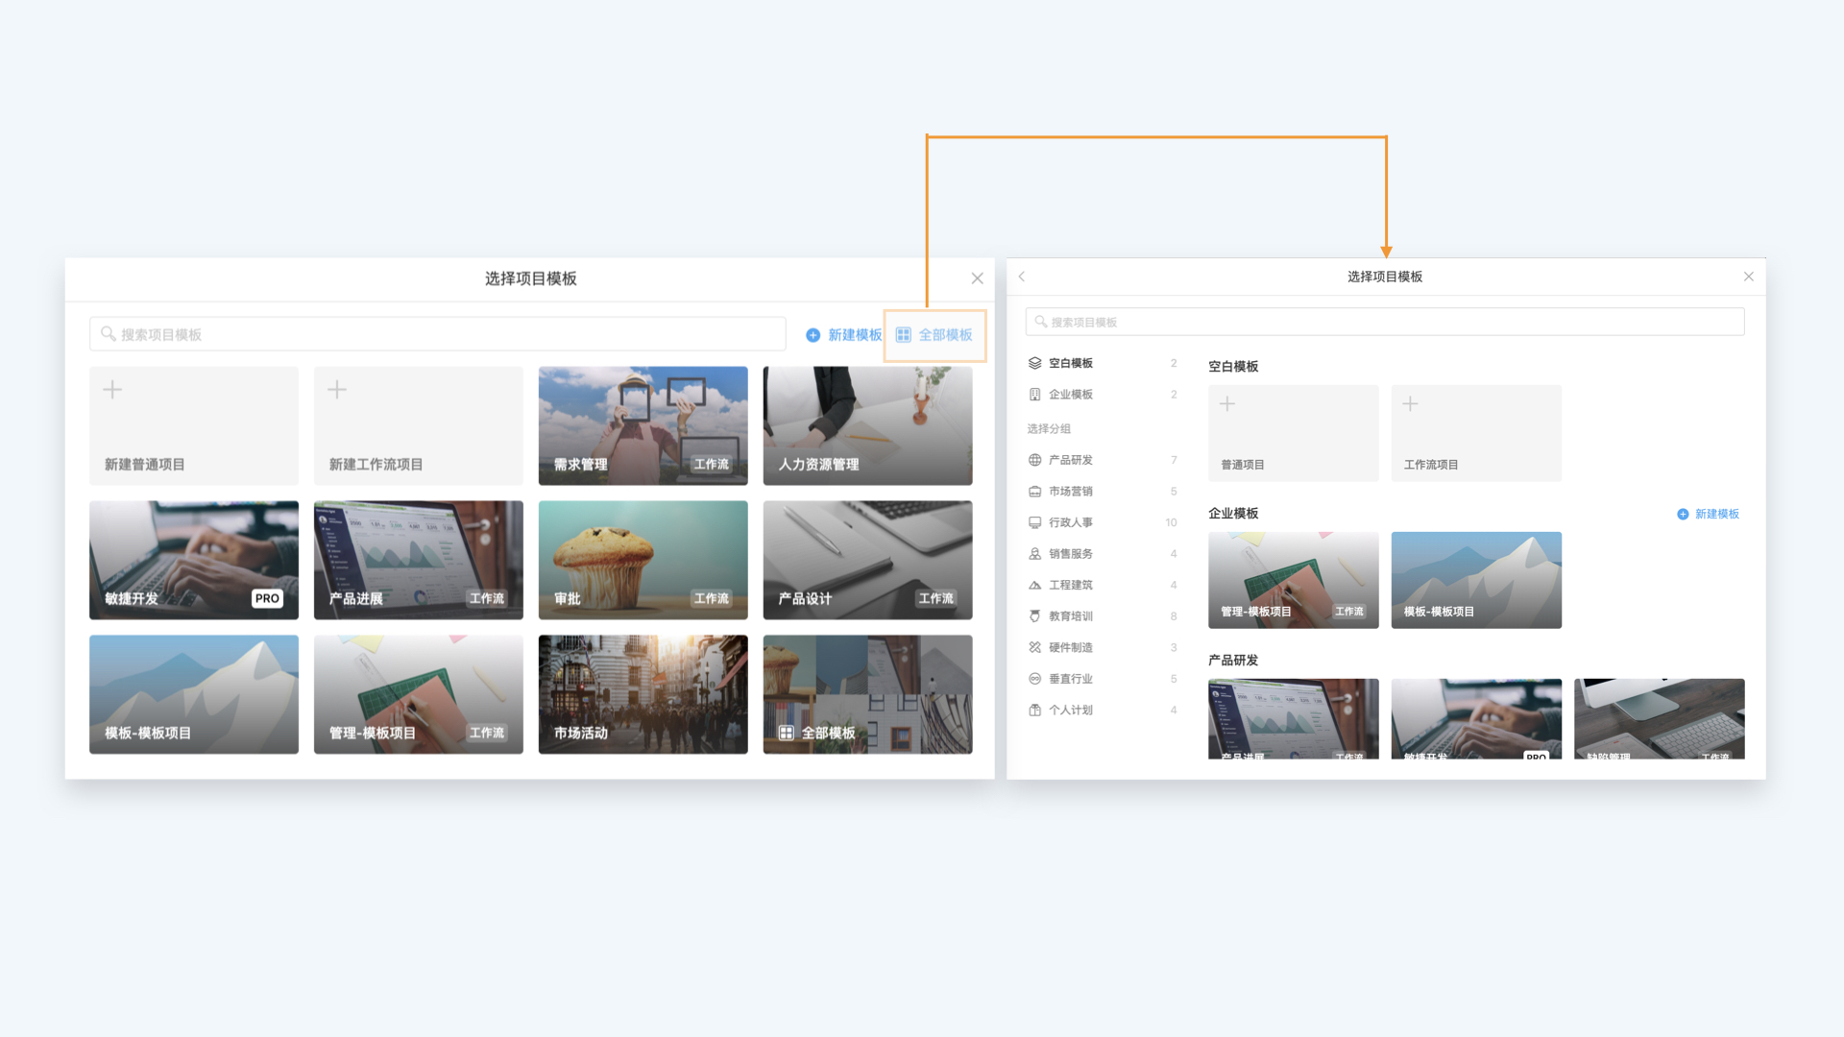Click the icon next to 工程建筑

coord(1034,585)
